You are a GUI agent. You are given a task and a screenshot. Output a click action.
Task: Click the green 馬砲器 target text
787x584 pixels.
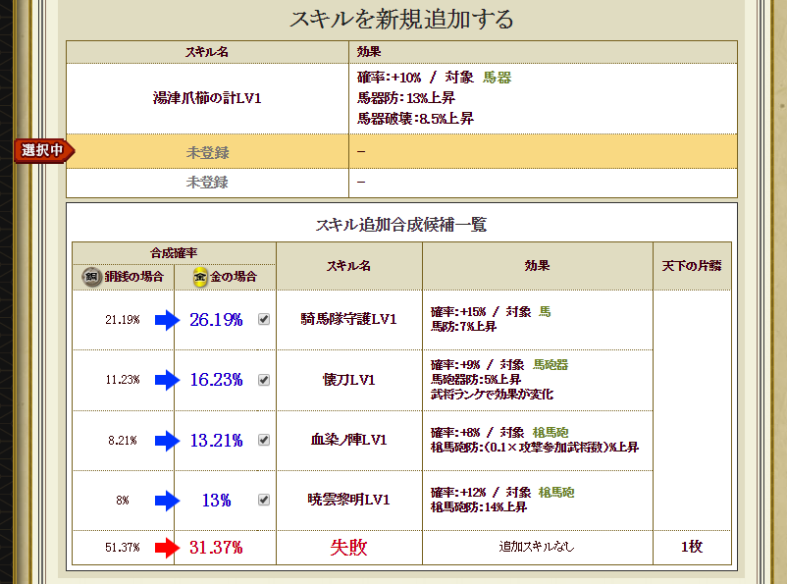[551, 364]
